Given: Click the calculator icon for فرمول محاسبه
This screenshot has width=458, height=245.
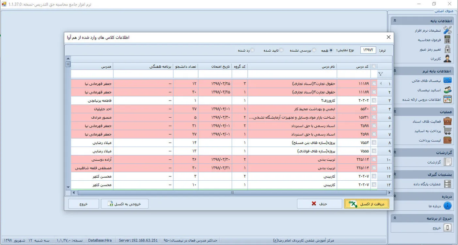Looking at the screenshot, I should (447, 40).
